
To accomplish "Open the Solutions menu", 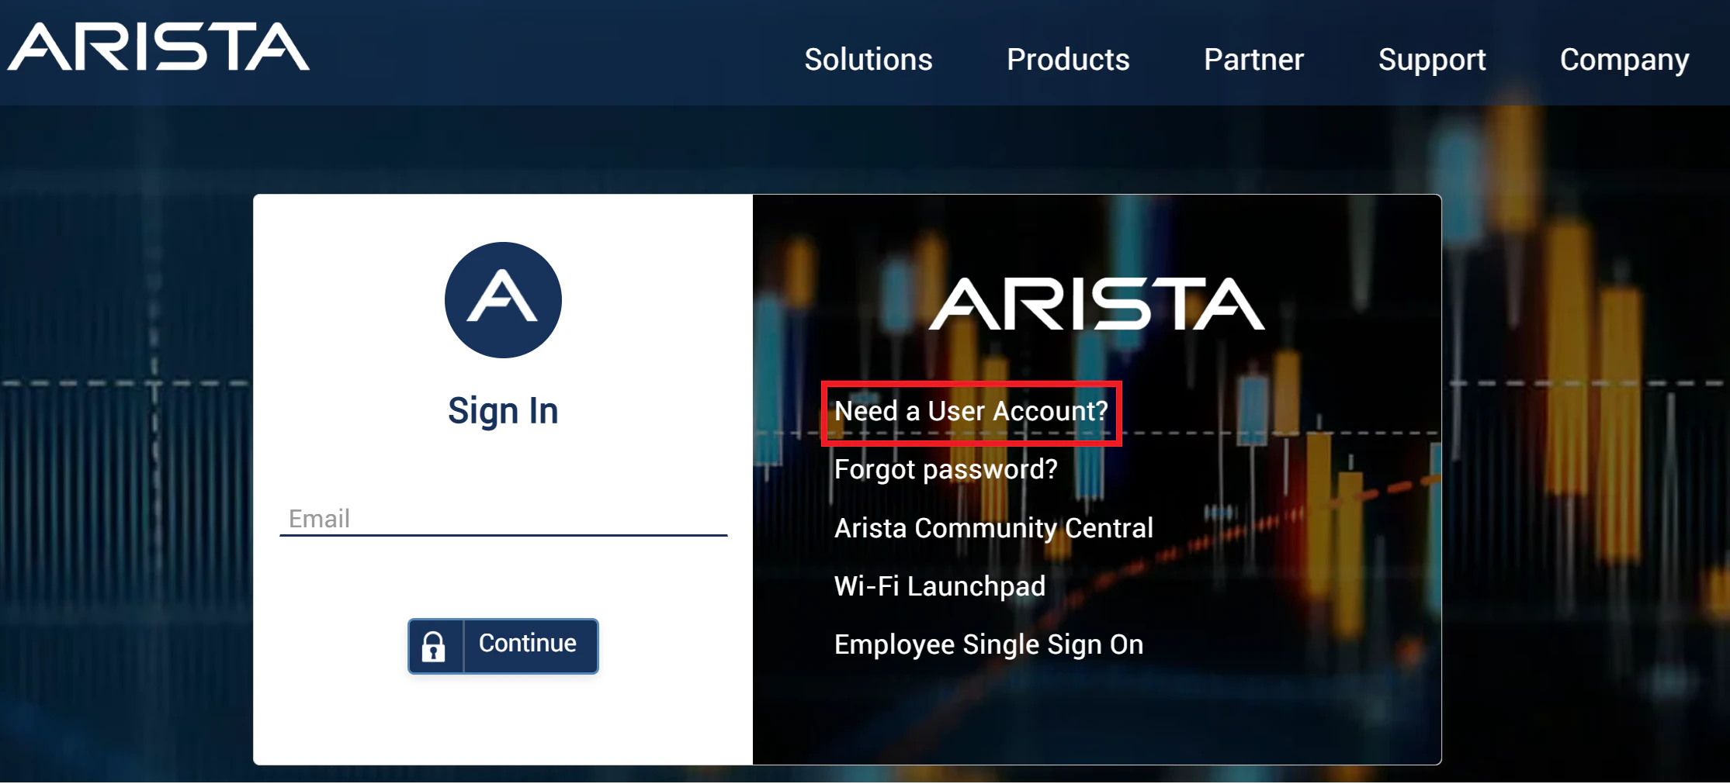I will [868, 60].
